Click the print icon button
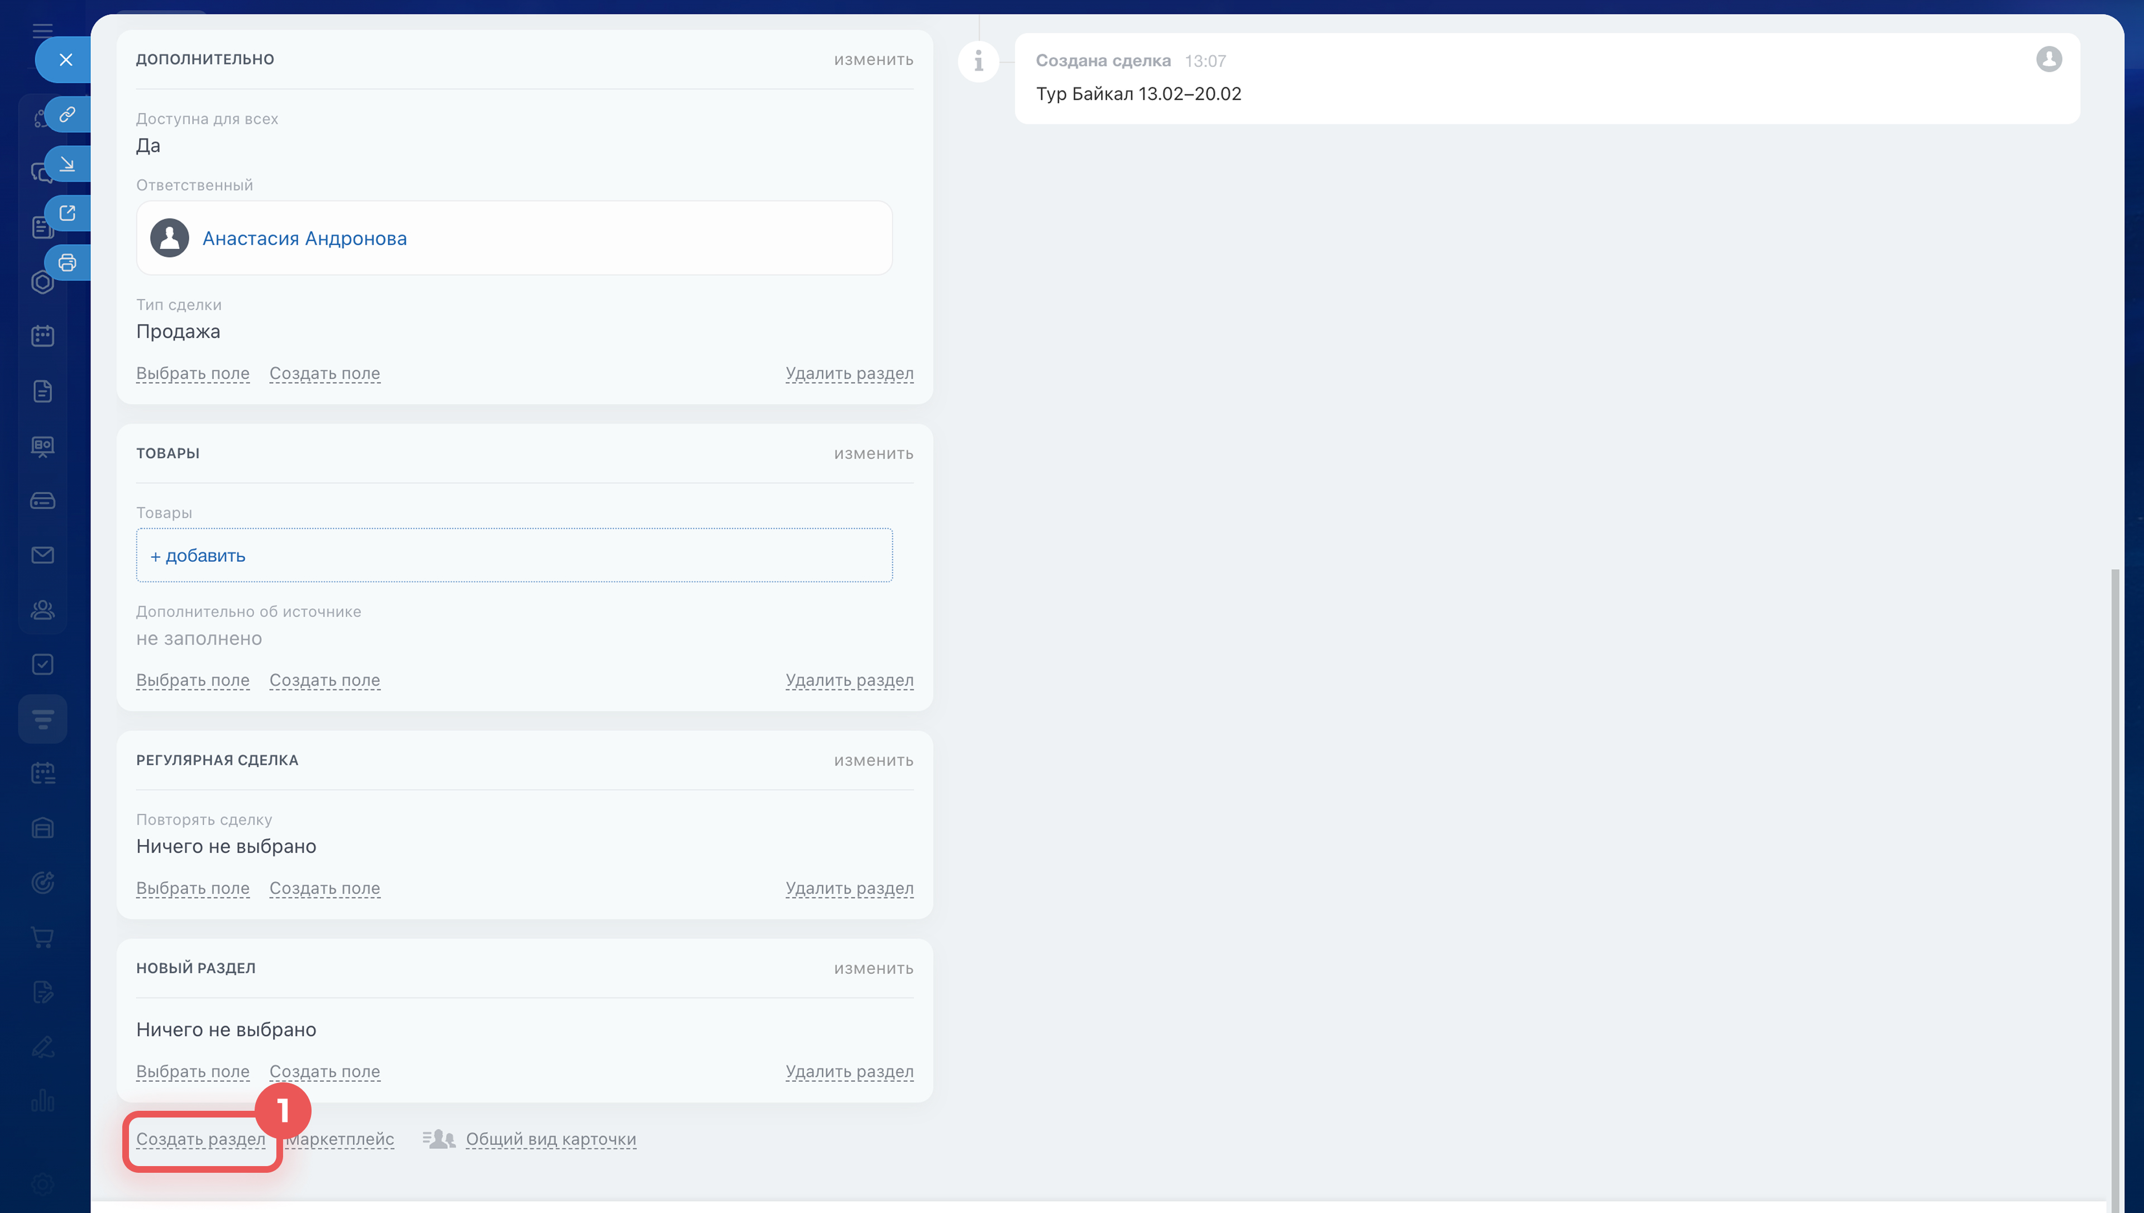The height and width of the screenshot is (1213, 2144). (x=68, y=263)
